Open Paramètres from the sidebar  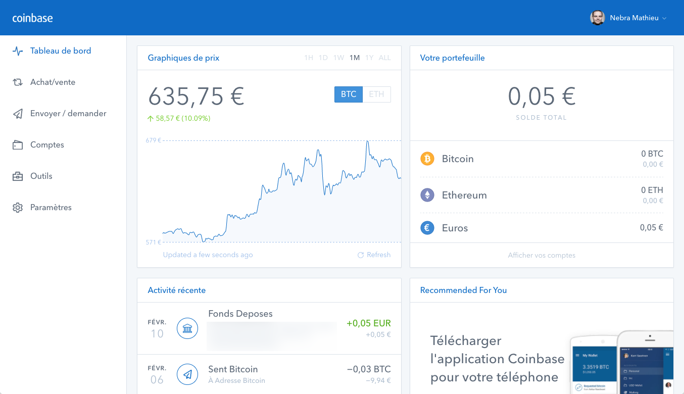[x=51, y=208]
